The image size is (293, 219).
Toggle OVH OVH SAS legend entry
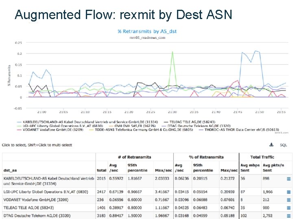(x=132, y=126)
